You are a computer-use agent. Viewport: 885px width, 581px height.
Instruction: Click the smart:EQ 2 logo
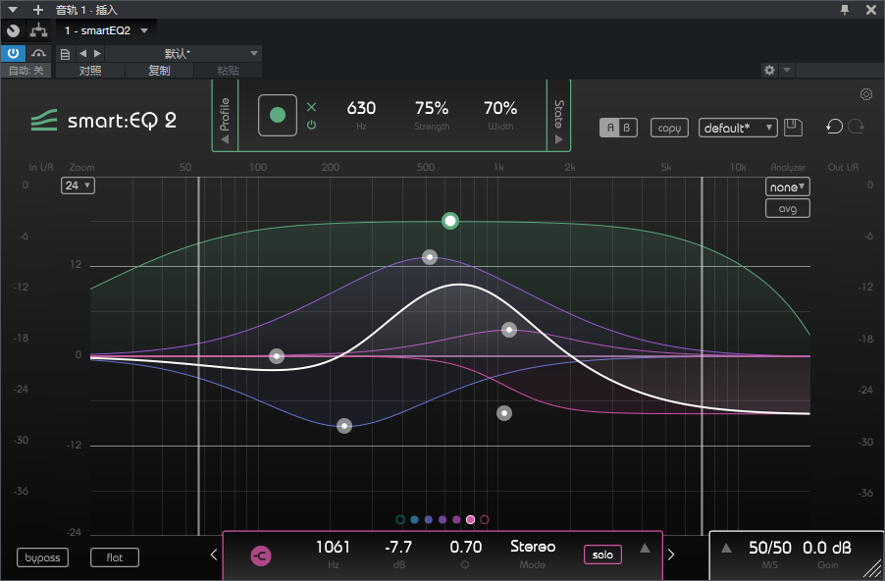[x=103, y=121]
